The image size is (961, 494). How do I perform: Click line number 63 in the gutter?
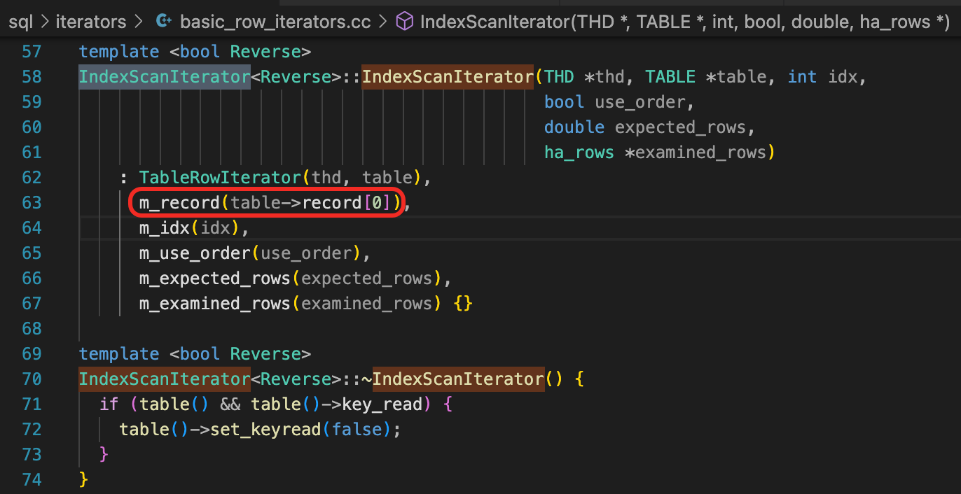(x=32, y=203)
